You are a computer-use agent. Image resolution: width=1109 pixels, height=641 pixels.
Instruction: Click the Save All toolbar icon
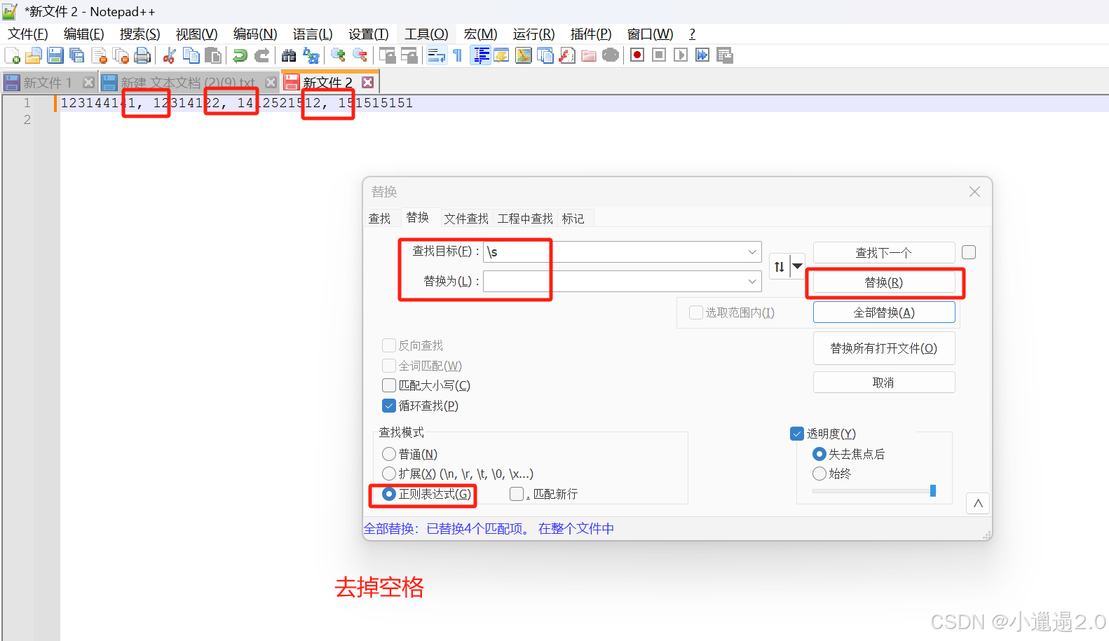[x=77, y=55]
